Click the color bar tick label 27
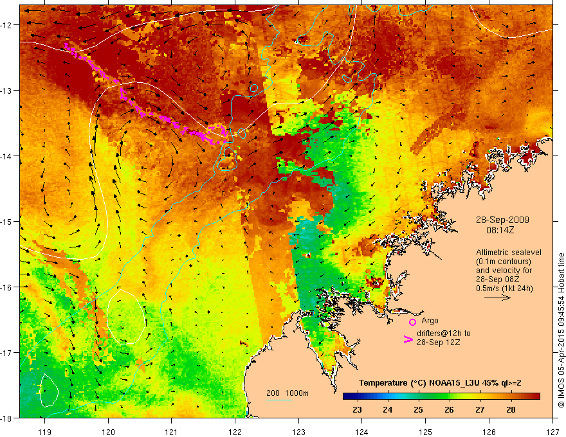 (480, 409)
